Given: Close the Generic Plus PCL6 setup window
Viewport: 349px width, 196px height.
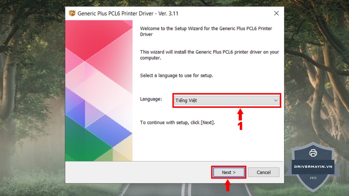Looking at the screenshot, I should (x=276, y=13).
